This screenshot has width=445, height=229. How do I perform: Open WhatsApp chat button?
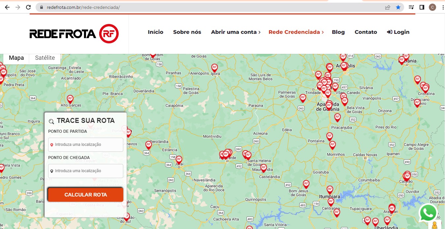coord(428,213)
